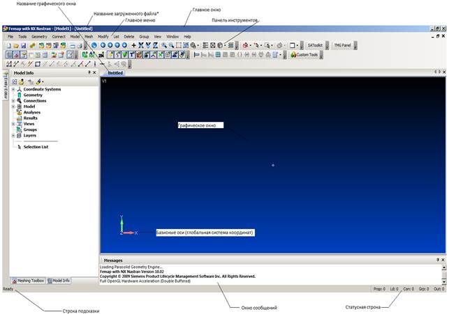Open the dropdown arrow beside red pie icon
Viewport: 449px width, 314px height.
pos(250,45)
